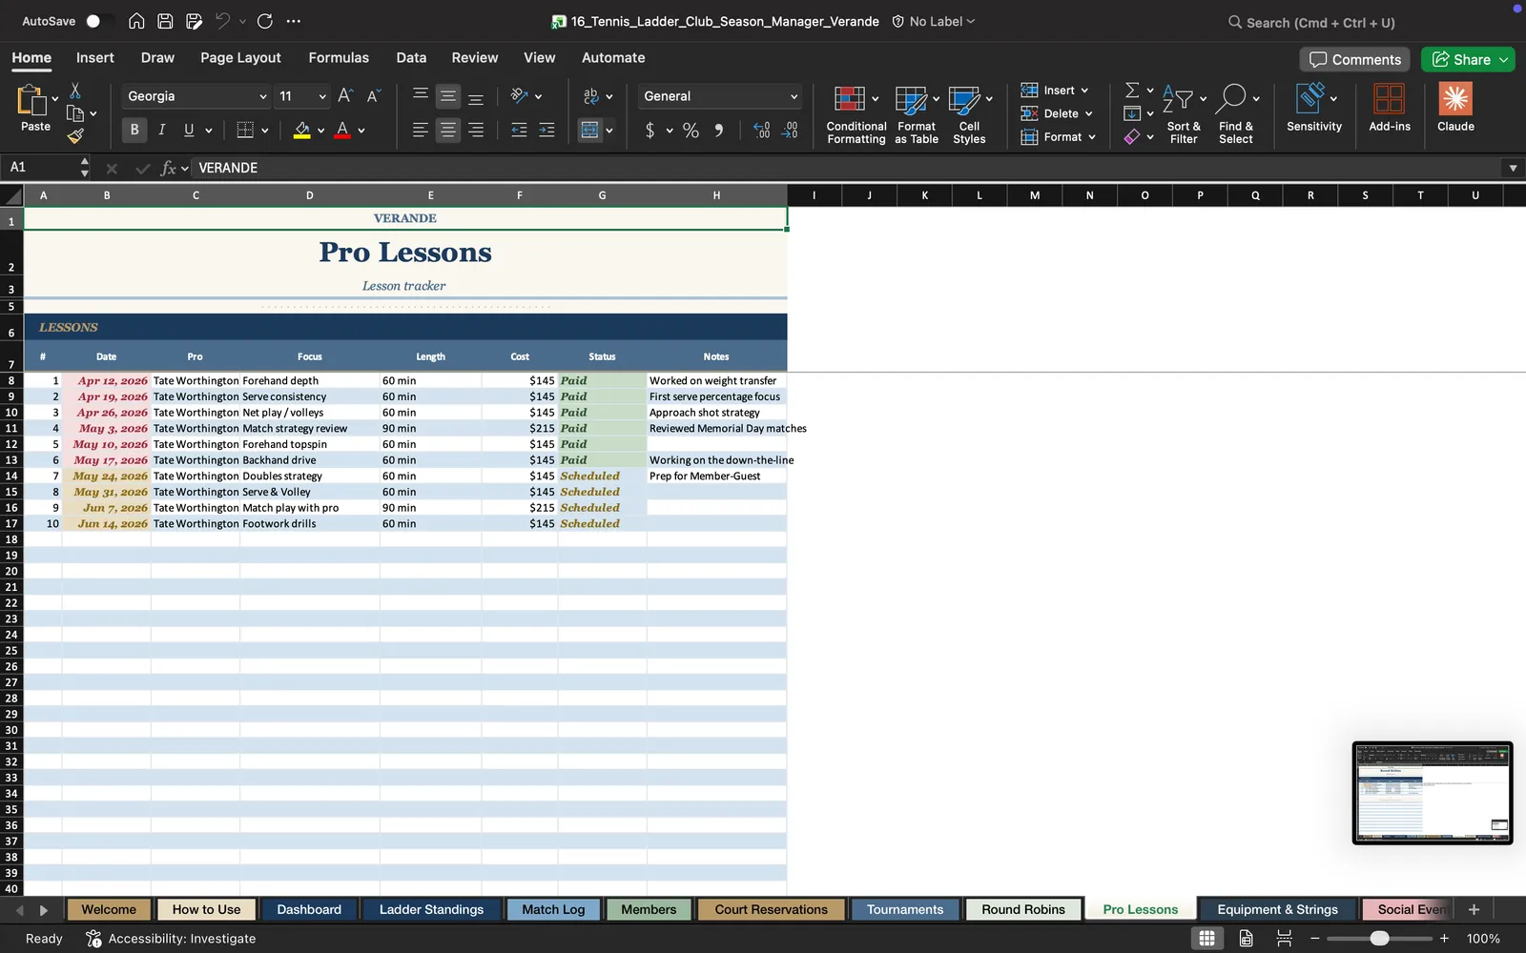Open the Comments pane
The width and height of the screenshot is (1526, 953).
point(1355,59)
